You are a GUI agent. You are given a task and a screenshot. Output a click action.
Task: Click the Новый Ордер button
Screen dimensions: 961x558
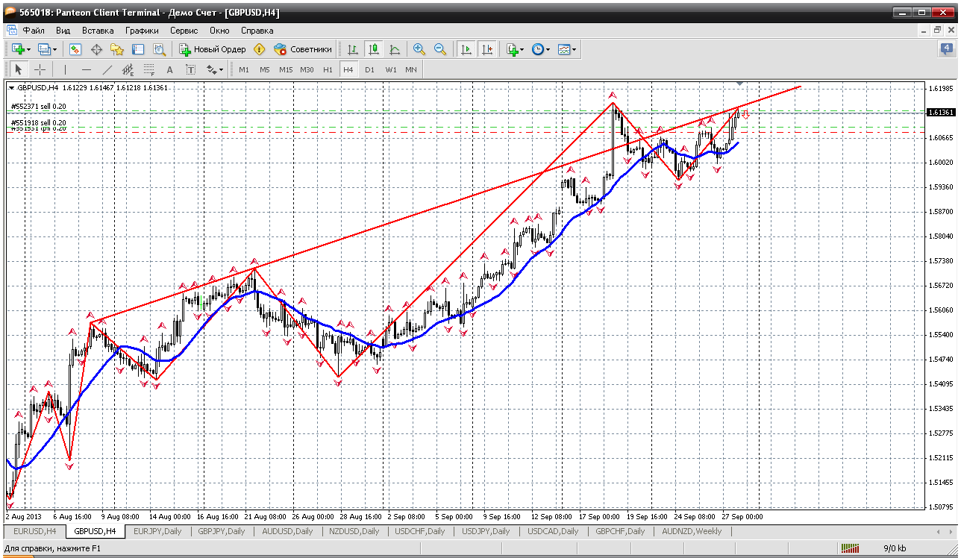[213, 49]
